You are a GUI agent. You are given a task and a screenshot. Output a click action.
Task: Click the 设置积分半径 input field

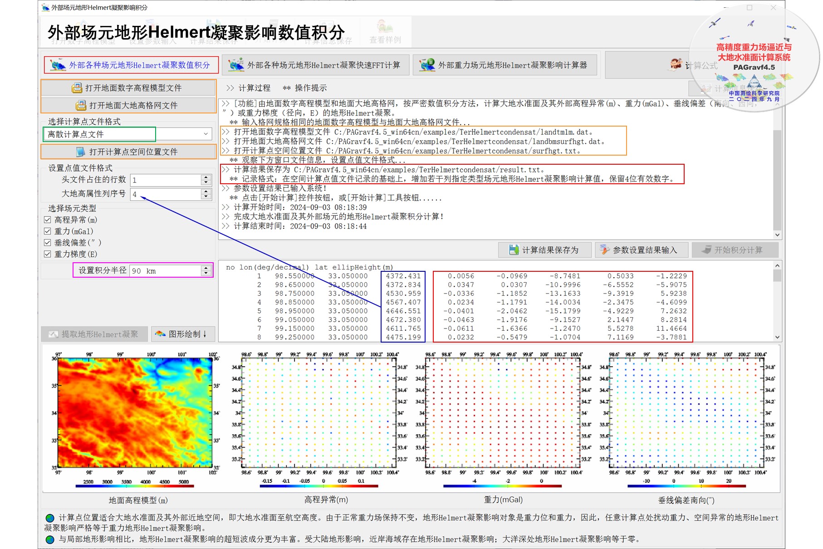[166, 271]
